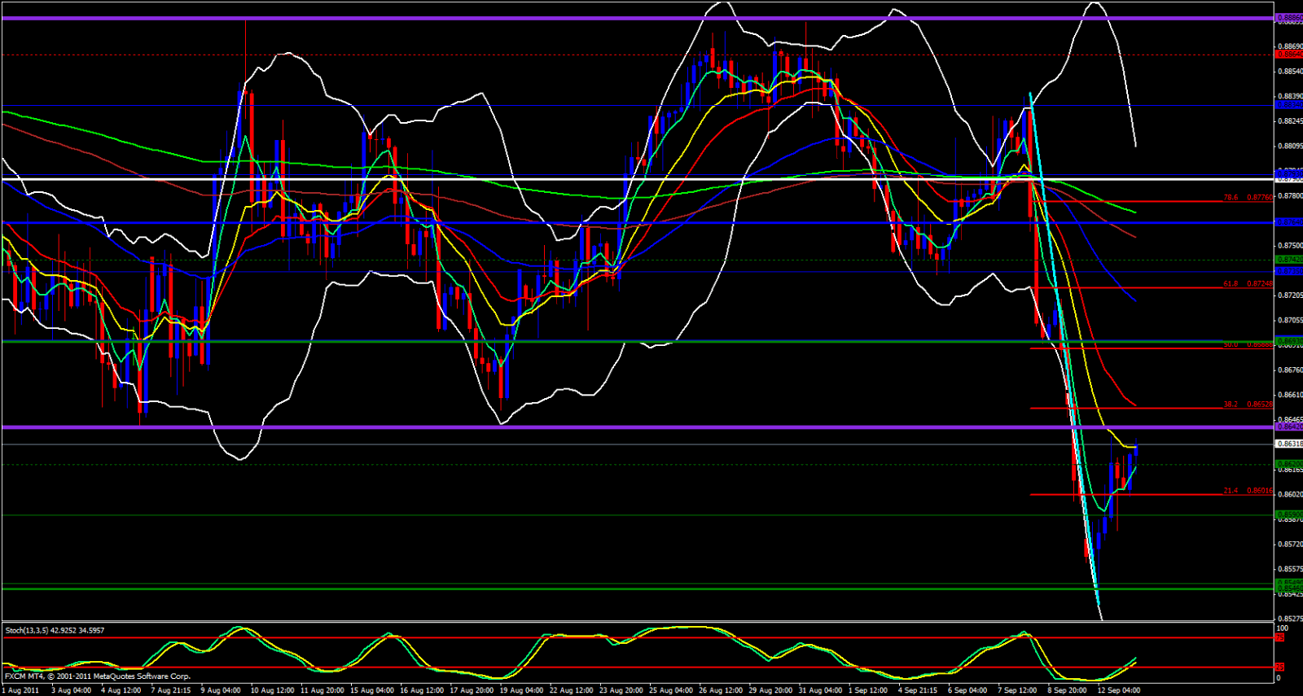The width and height of the screenshot is (1303, 696).
Task: Click the Stoch(13,3,5) indicator label
Action: [x=55, y=630]
